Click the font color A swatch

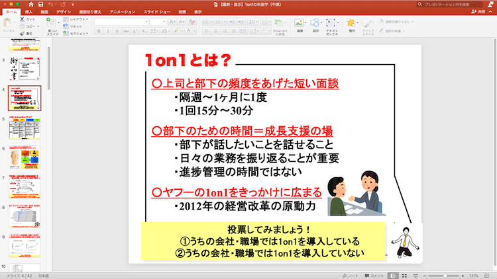coord(189,31)
